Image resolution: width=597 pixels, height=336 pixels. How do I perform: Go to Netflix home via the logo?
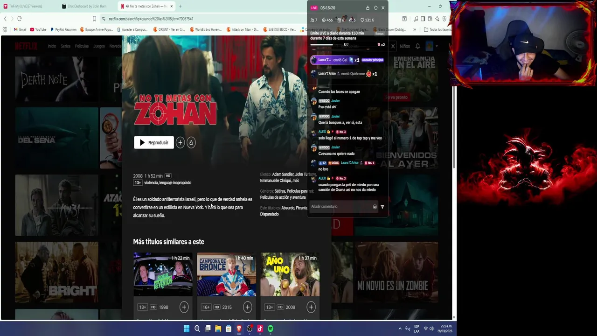[26, 46]
